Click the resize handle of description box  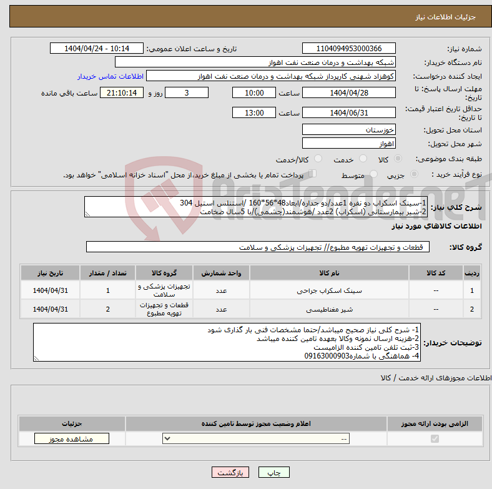point(87,214)
